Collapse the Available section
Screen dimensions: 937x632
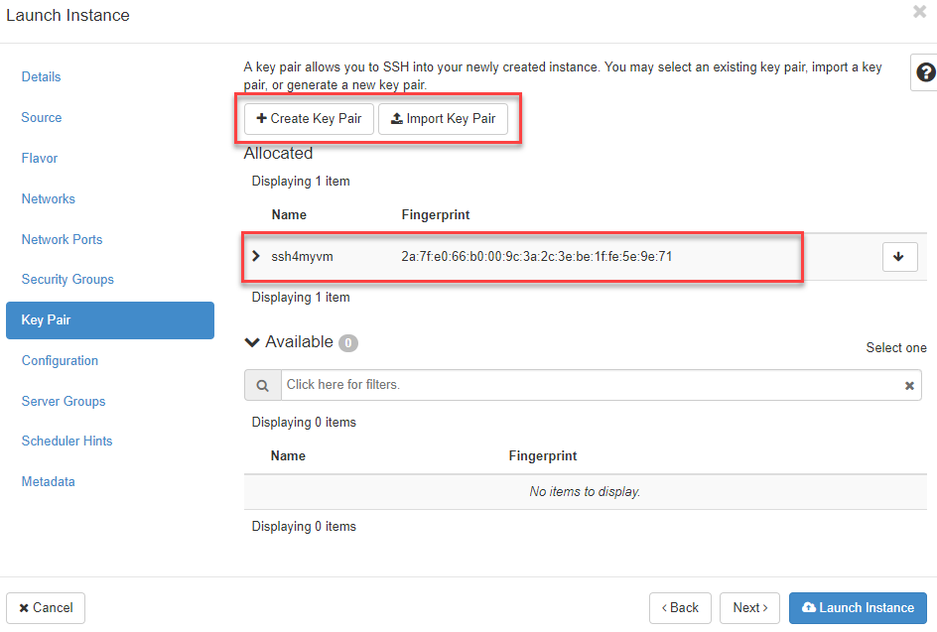tap(252, 342)
